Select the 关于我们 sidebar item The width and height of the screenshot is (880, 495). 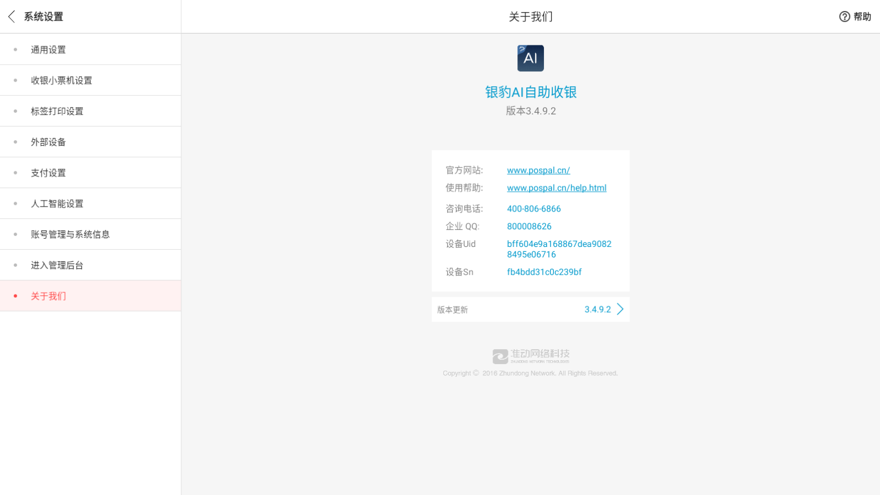[90, 296]
